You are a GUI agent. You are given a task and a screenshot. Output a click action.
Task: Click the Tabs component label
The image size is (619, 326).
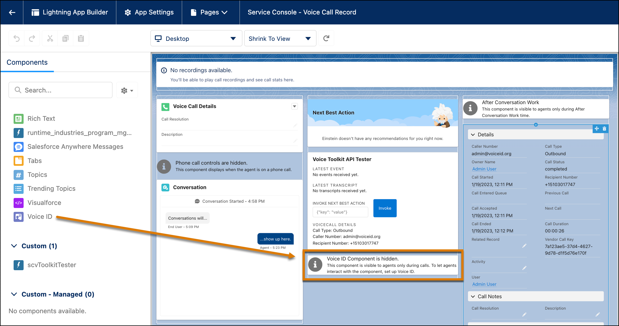[x=35, y=161]
